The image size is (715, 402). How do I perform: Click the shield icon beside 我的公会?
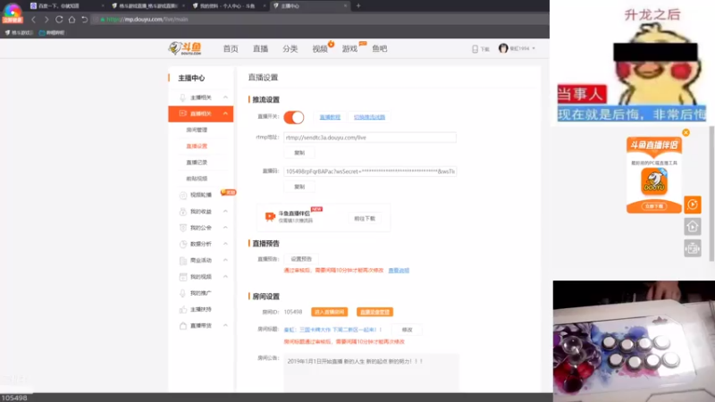pos(183,228)
